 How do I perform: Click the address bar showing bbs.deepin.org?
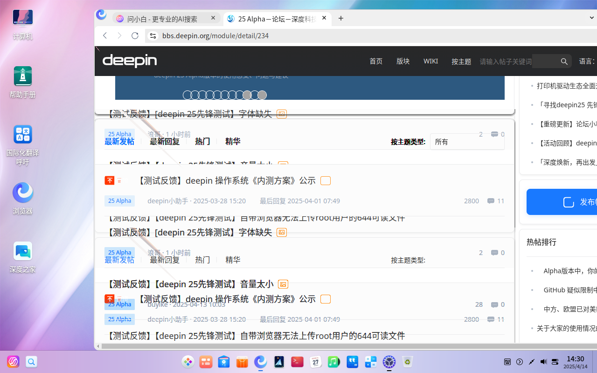pyautogui.click(x=371, y=35)
